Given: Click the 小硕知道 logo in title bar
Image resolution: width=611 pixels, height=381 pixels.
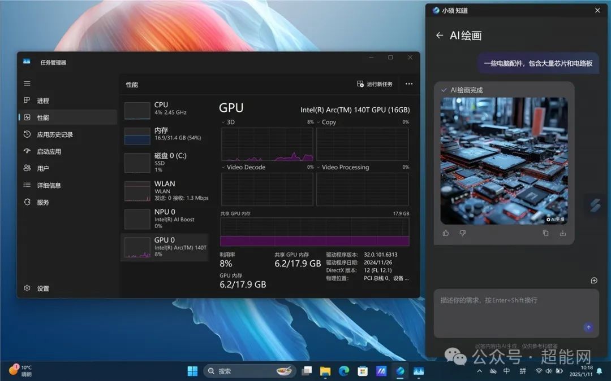Looking at the screenshot, I should pos(436,11).
